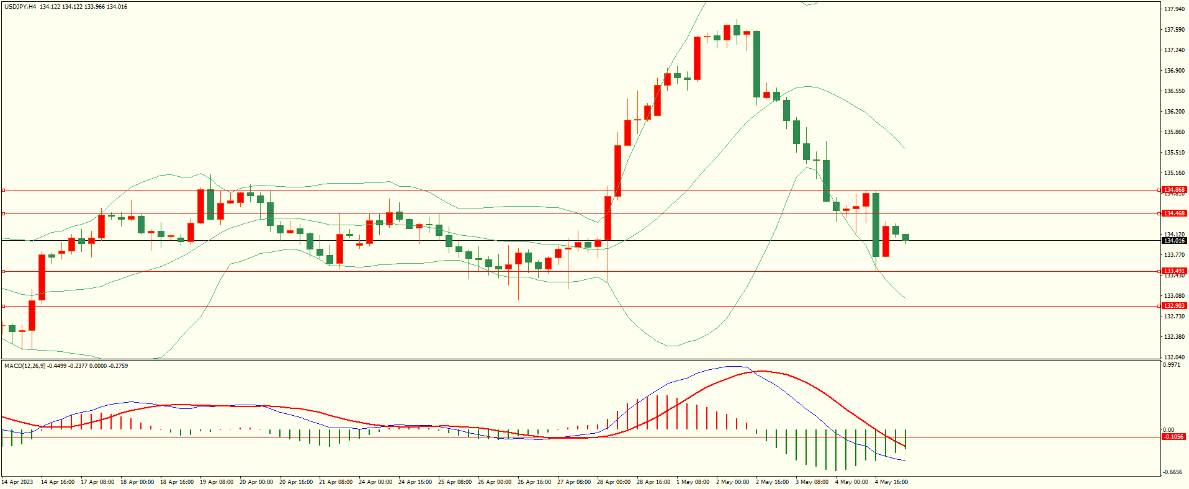Click the 133.080 price axis label
1189x489 pixels.
coord(1175,296)
